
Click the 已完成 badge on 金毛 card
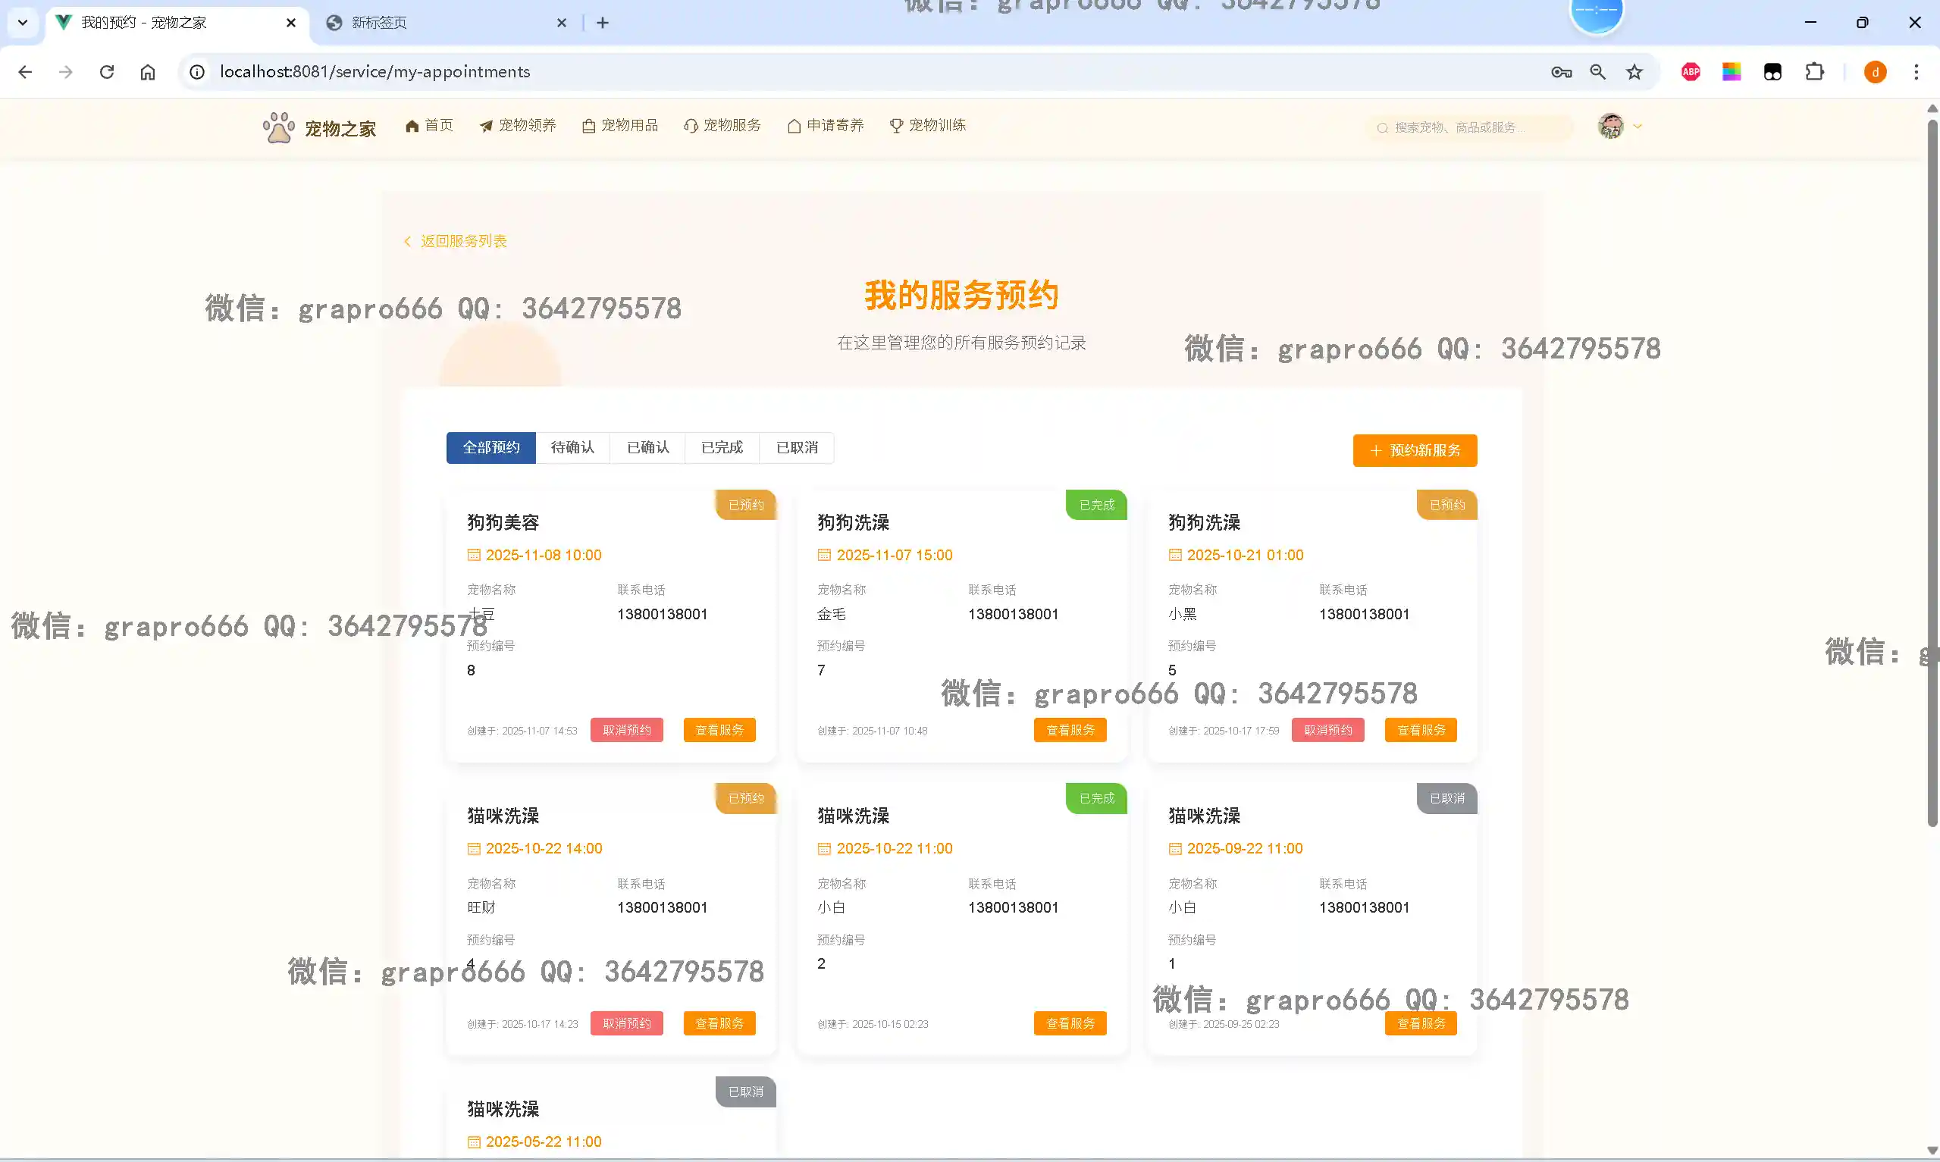point(1096,505)
